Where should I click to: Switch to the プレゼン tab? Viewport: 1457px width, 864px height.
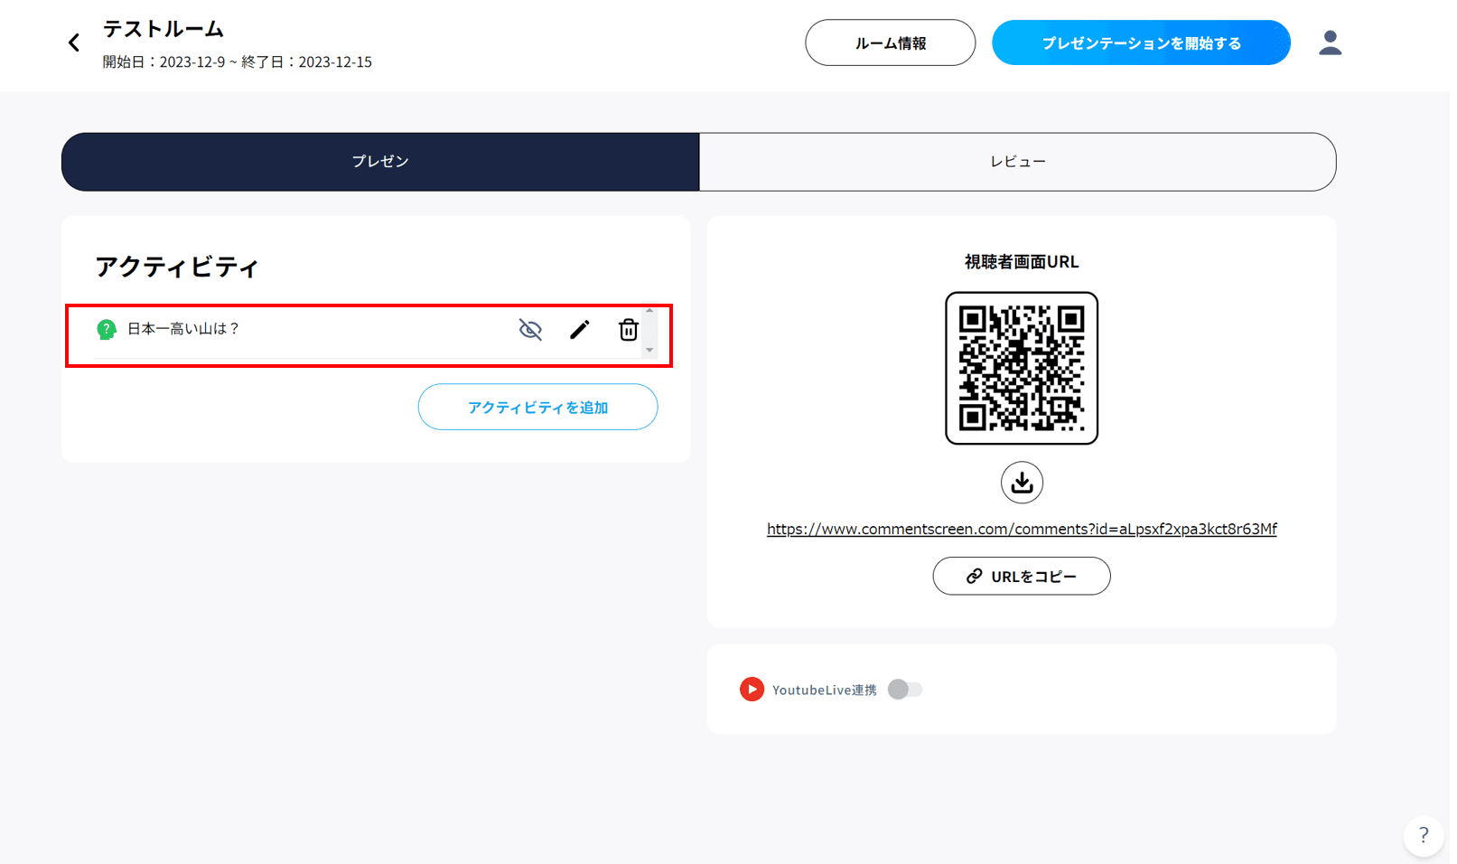(x=380, y=162)
